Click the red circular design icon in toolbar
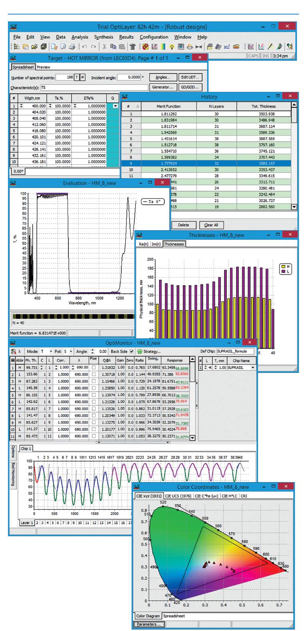Screen dimensions: 304x631 coord(146,47)
